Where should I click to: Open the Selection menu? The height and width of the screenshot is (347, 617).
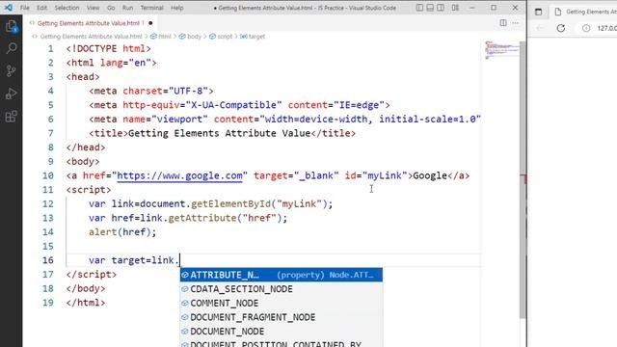click(x=67, y=8)
